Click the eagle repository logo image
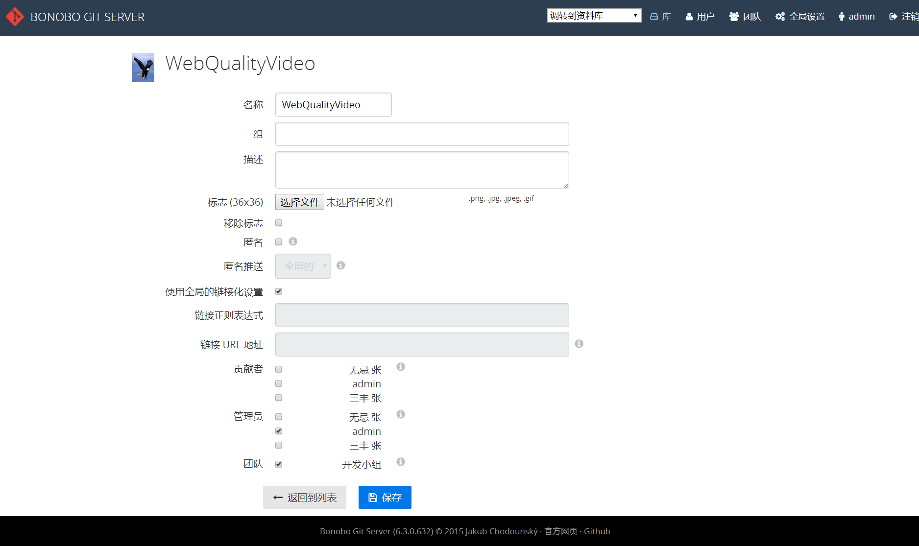919x546 pixels. (143, 68)
